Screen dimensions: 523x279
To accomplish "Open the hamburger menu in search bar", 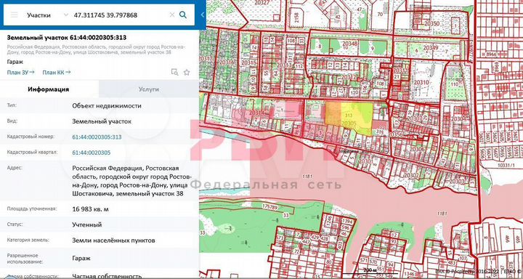I will pyautogui.click(x=14, y=15).
